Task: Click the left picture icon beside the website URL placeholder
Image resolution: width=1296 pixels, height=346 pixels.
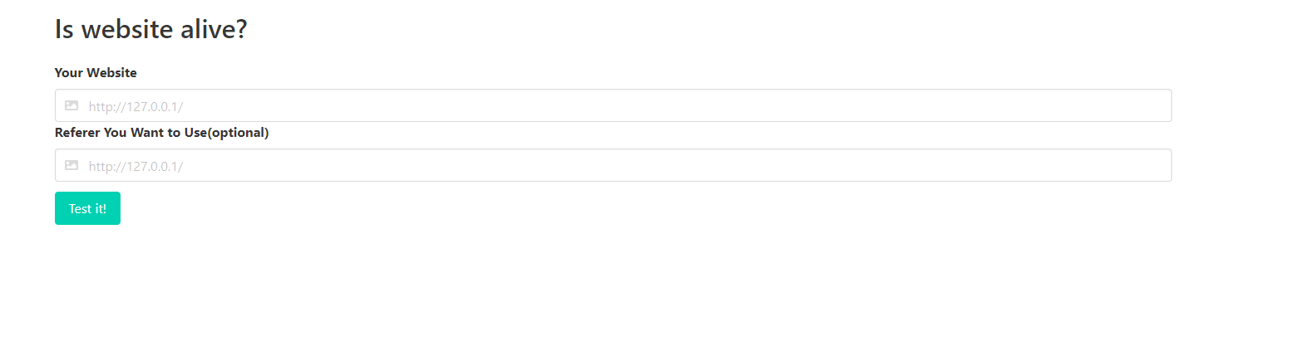Action: point(71,106)
